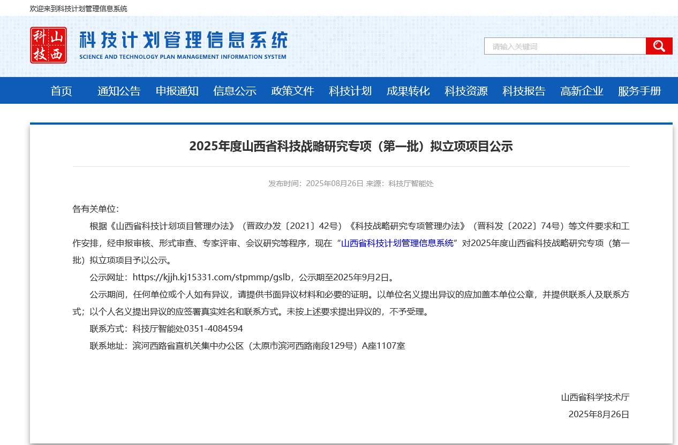Select 成果转化 from the navigation bar
This screenshot has width=678, height=445.
(408, 91)
